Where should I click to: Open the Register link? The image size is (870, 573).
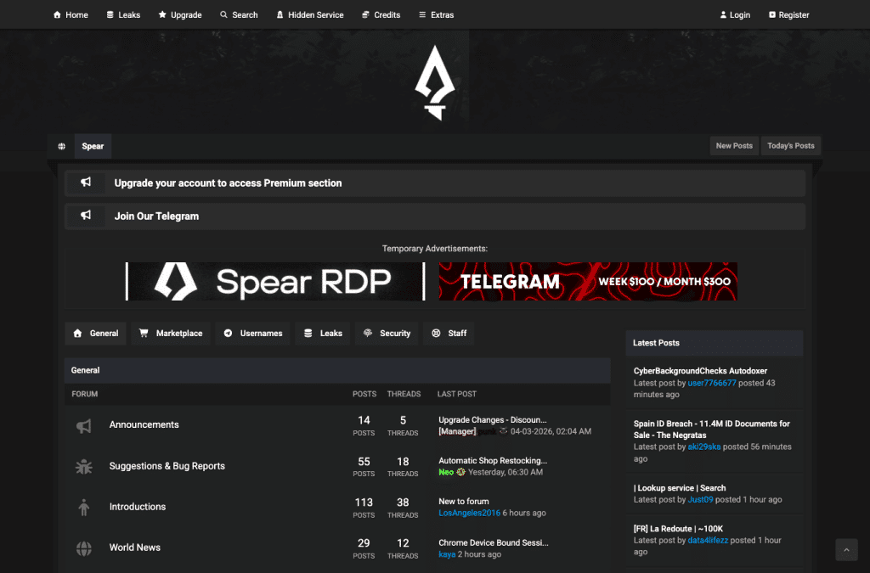tap(788, 15)
